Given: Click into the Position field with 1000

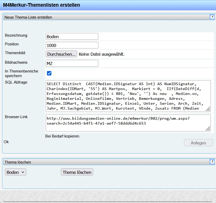Looking at the screenshot, I should click(x=72, y=45).
